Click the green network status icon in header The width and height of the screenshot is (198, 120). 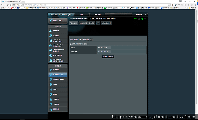142,19
